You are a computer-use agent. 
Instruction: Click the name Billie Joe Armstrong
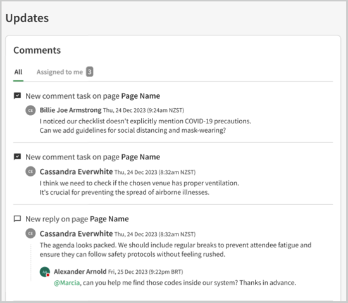[71, 110]
